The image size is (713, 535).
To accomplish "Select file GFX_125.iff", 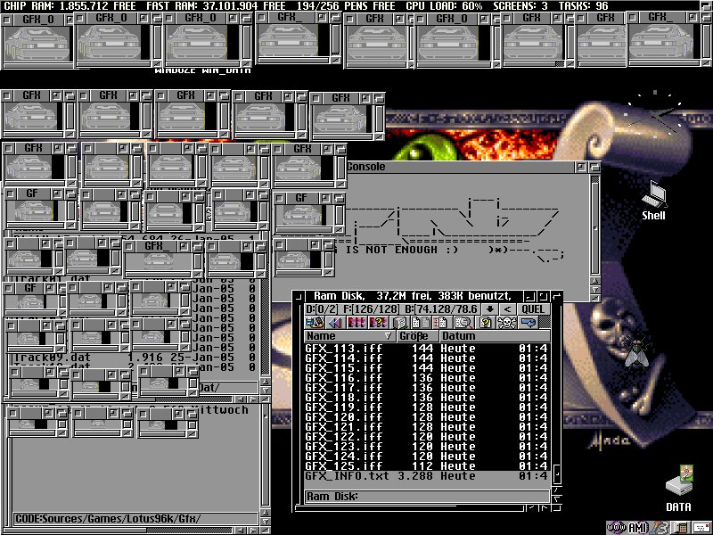I will point(427,465).
